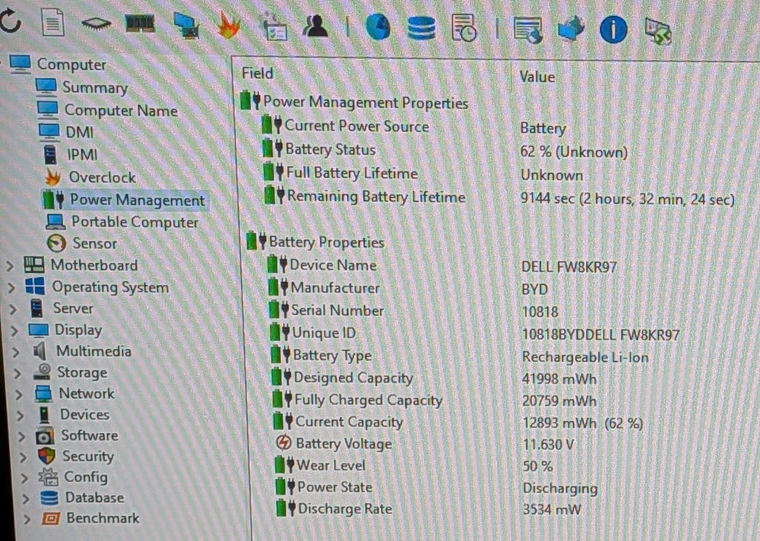This screenshot has height=541, width=760.
Task: Expand the Motherboard tree node
Action: tap(10, 266)
